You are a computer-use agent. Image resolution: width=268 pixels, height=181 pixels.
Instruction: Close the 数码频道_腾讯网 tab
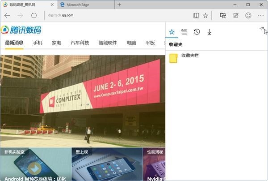(52, 4)
